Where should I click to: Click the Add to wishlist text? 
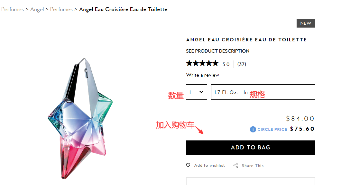(x=209, y=165)
